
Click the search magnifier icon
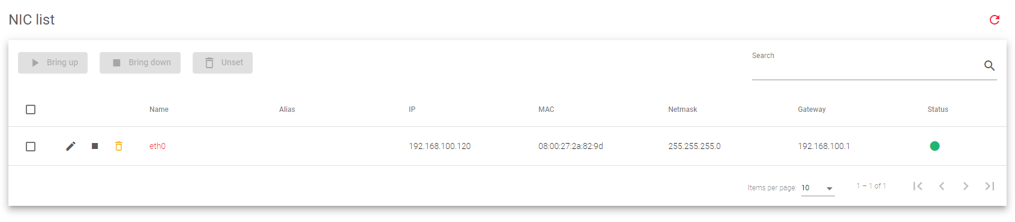coord(990,66)
